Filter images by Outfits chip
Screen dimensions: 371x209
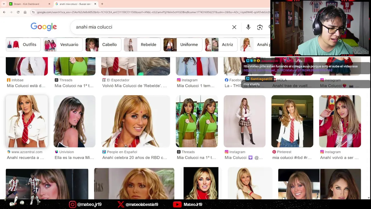(23, 44)
